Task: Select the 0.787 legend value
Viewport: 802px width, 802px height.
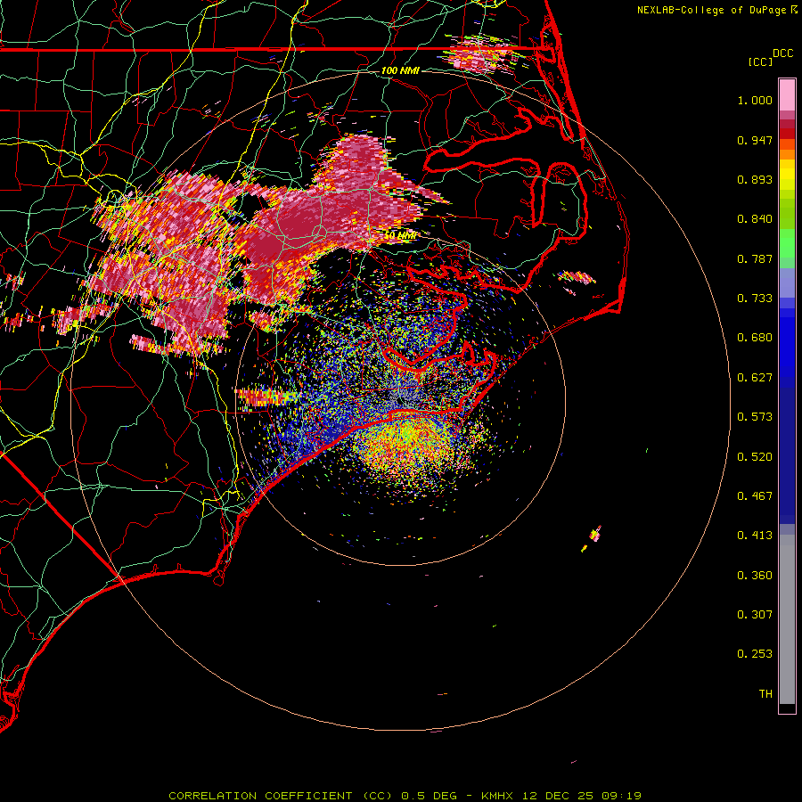Action: point(755,258)
